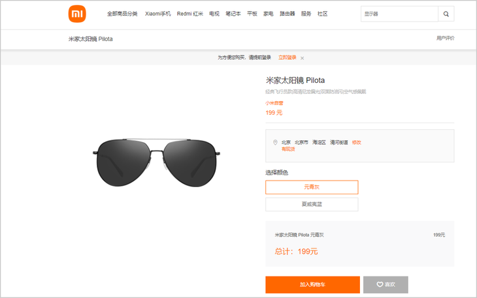Open the 电视 navigation item
The height and width of the screenshot is (298, 477).
214,14
